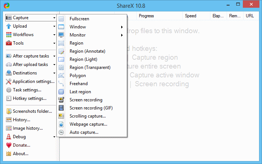Image resolution: width=262 pixels, height=164 pixels.
Task: Click the Polygon capture icon
Action: [x=61, y=76]
